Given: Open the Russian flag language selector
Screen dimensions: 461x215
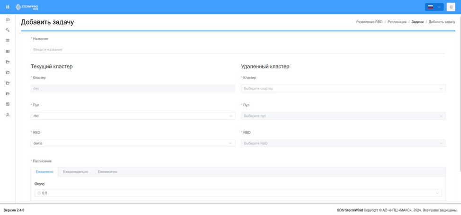Looking at the screenshot, I should coord(434,7).
